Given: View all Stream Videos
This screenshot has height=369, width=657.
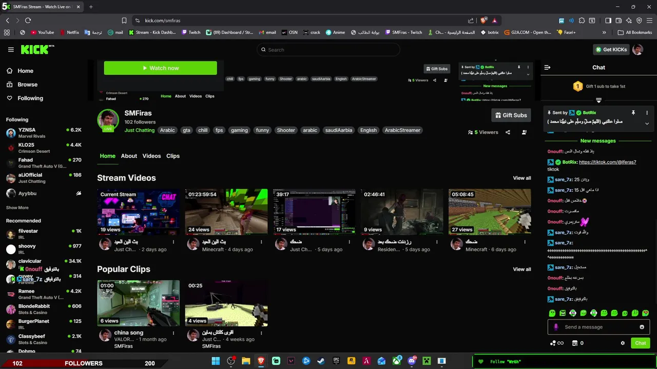Looking at the screenshot, I should [522, 178].
